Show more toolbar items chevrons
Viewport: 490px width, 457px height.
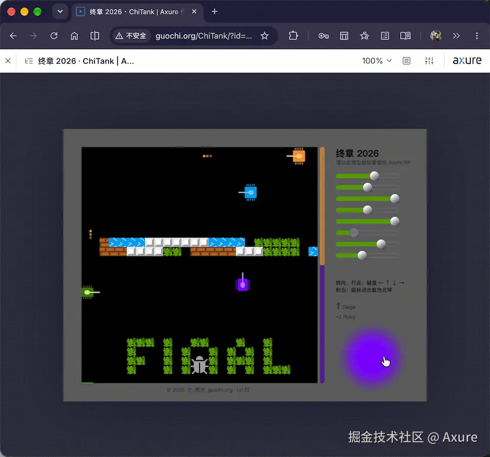point(456,36)
